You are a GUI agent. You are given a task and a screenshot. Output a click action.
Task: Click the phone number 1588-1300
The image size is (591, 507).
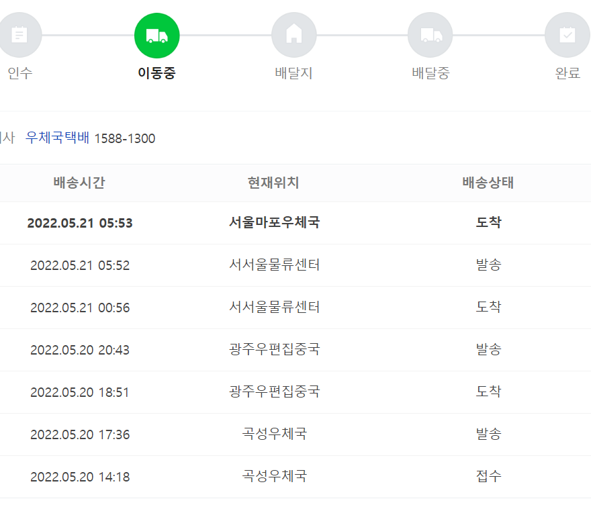click(125, 138)
